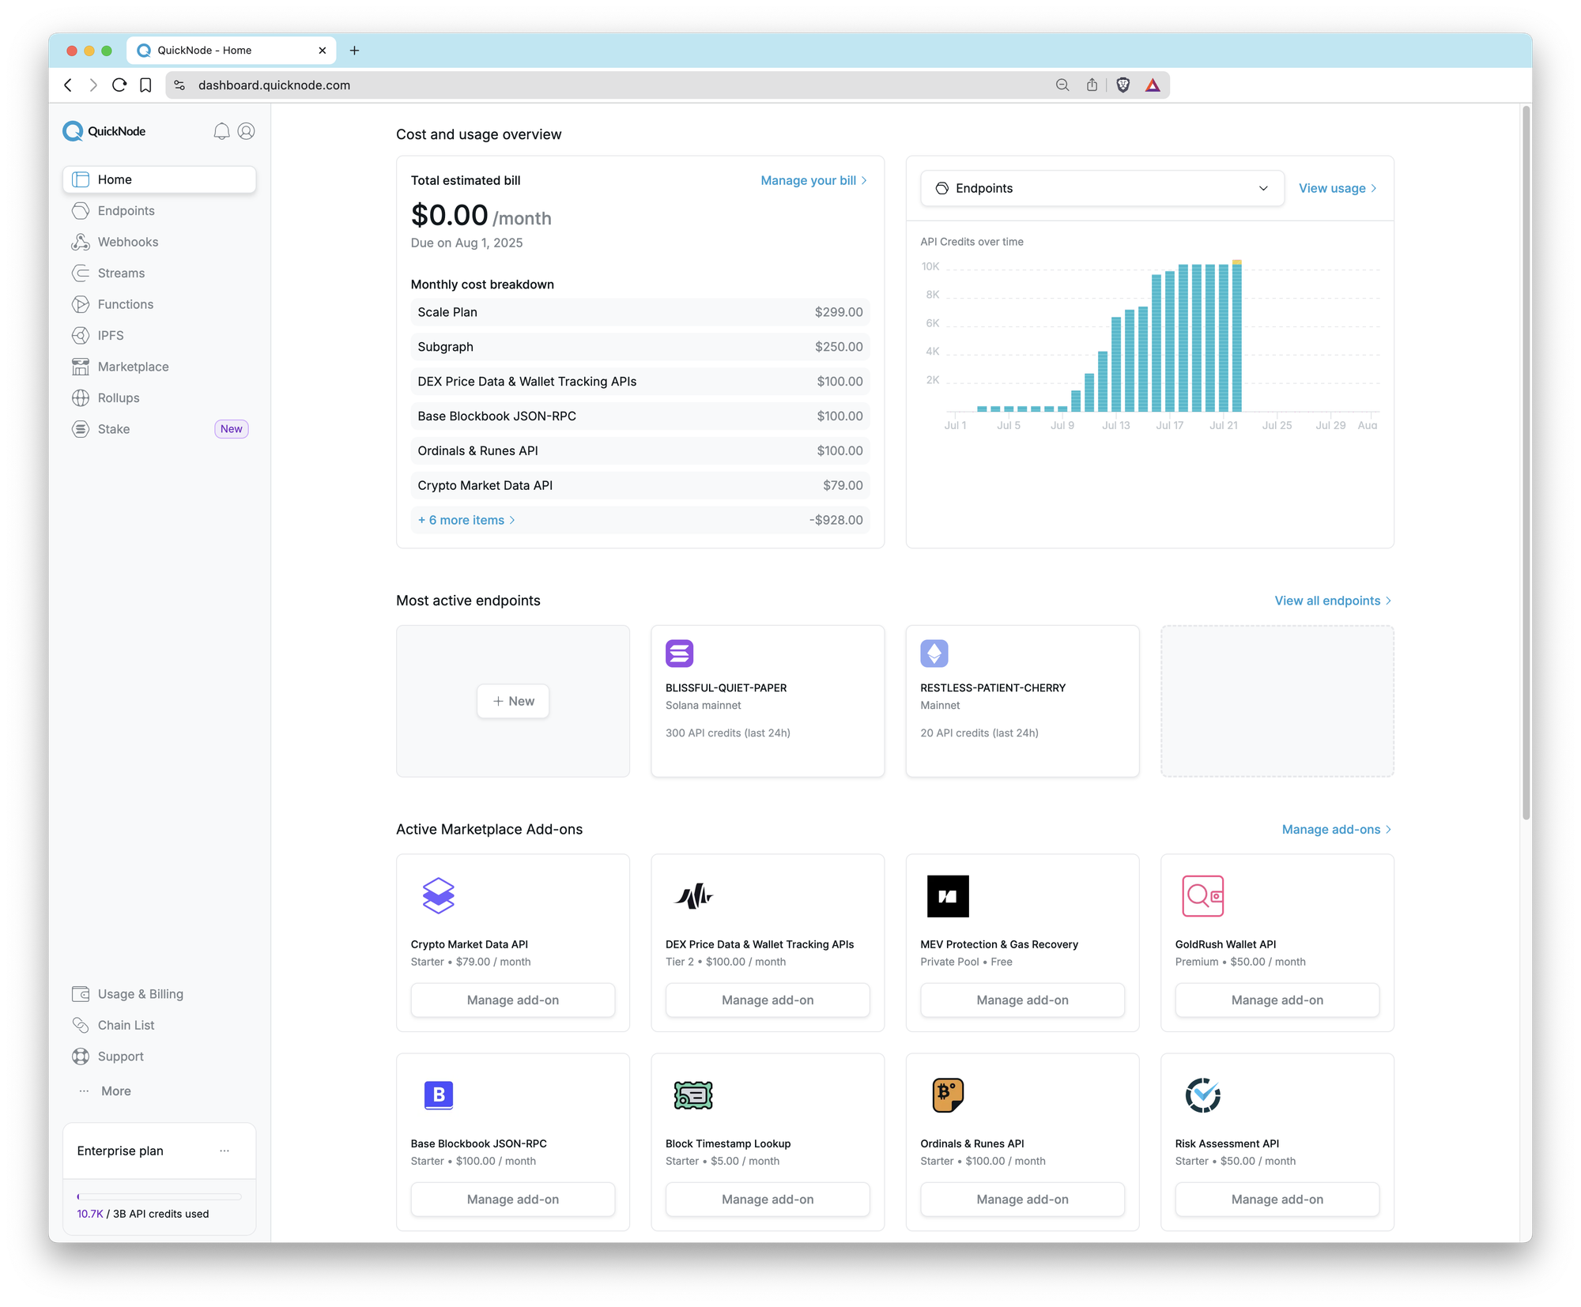Click the Solana icon on BLISSFUL-QUIET-PAPER
Image resolution: width=1581 pixels, height=1307 pixels.
pyautogui.click(x=679, y=653)
